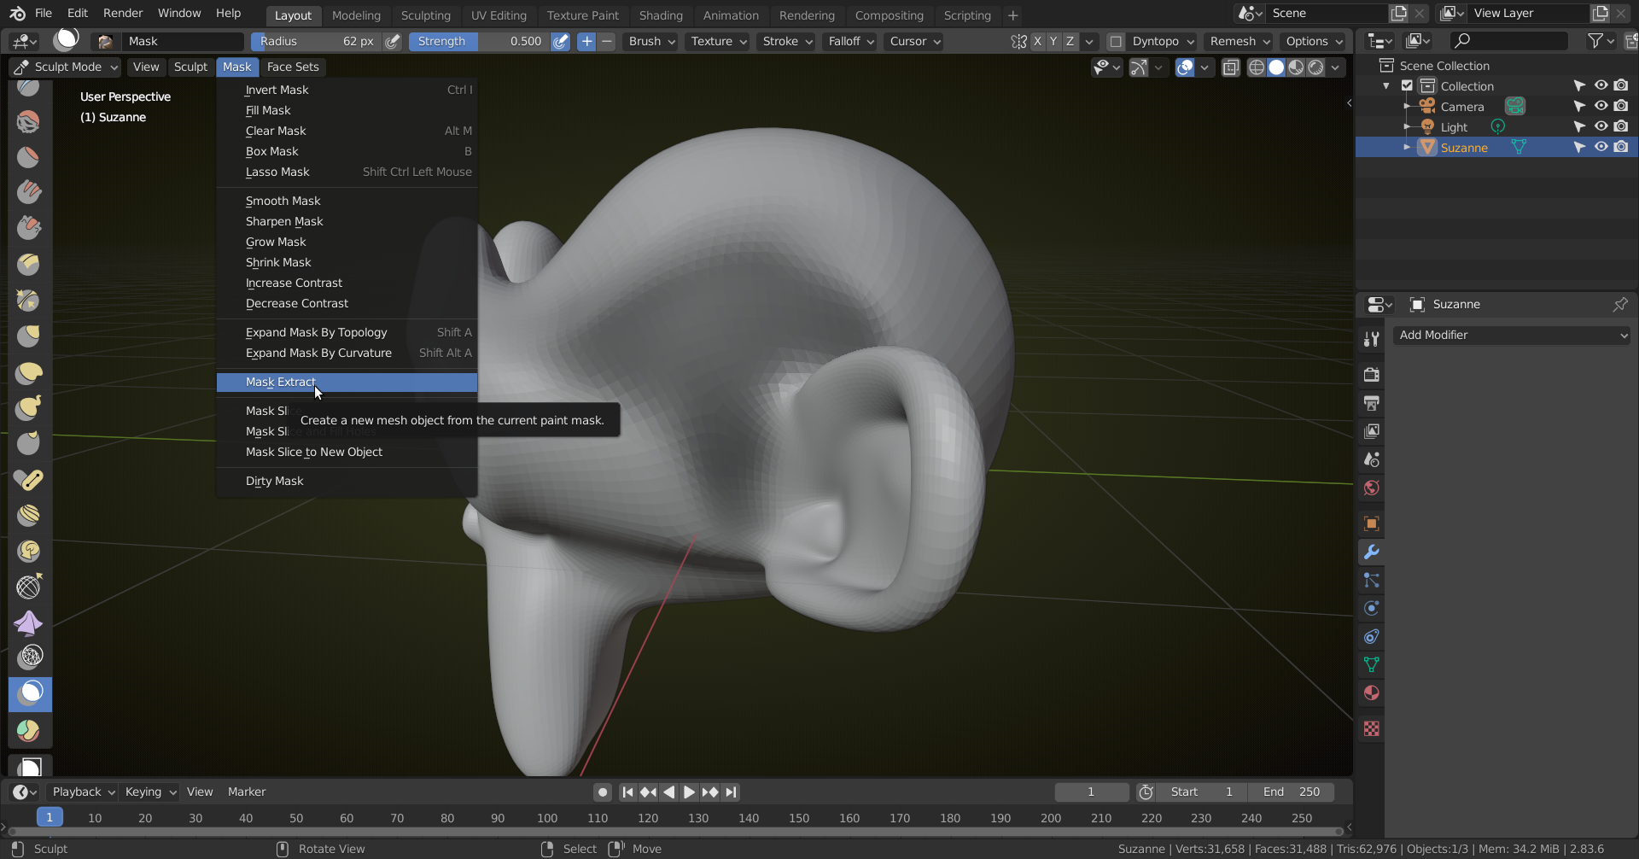Hide Suzanne in viewport via eye icon
The width and height of the screenshot is (1639, 859).
click(x=1601, y=148)
